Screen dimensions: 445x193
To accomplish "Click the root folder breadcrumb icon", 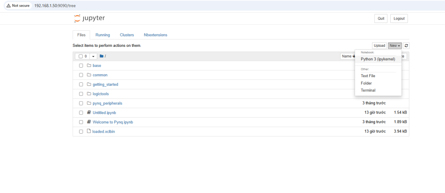I will (x=101, y=56).
